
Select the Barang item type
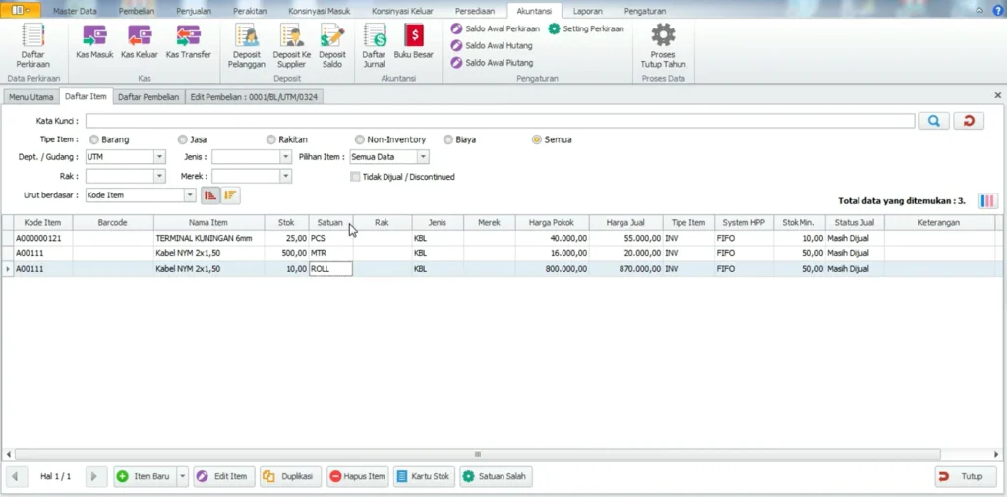(x=94, y=139)
